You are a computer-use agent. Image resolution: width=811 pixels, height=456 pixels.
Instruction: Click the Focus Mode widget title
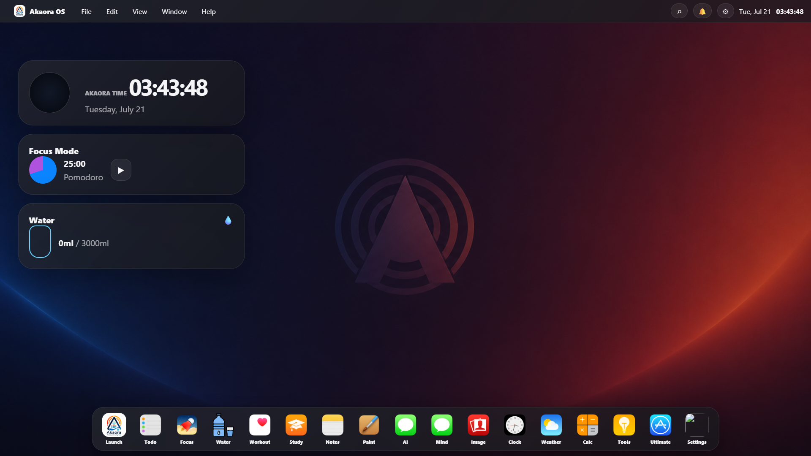54,151
